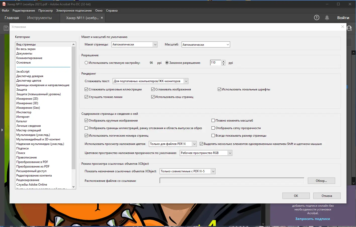Click the save file icon in the toolbar
Viewport: 356px width, 227px height.
click(6, 28)
